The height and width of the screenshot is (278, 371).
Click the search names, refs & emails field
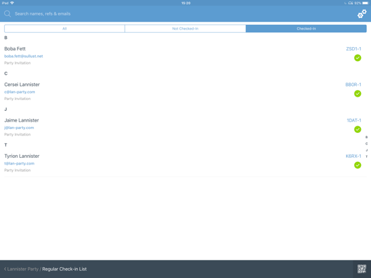point(42,13)
